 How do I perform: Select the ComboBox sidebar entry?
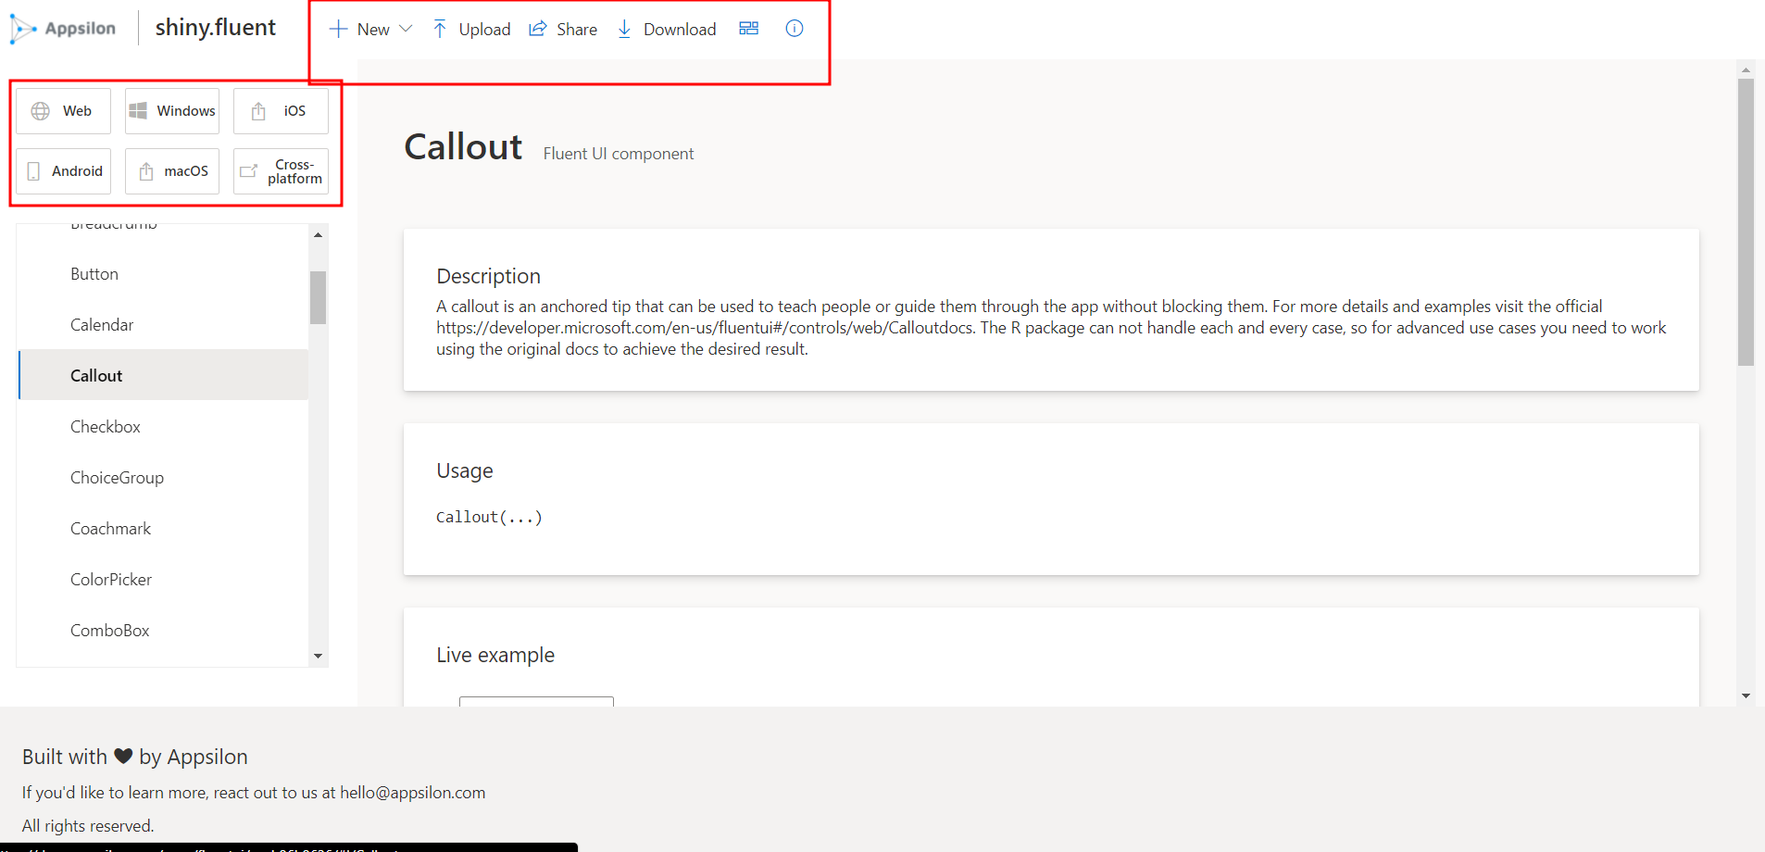[x=109, y=630]
